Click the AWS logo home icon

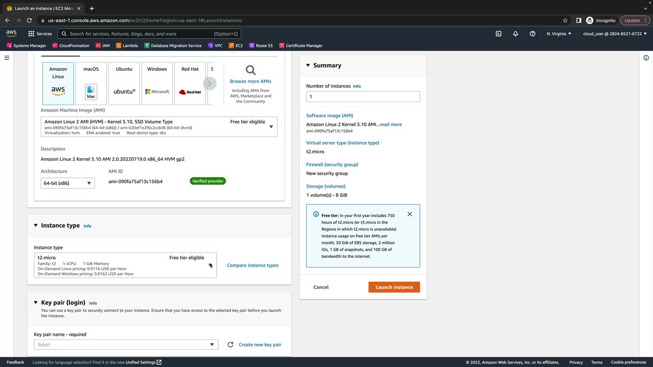pos(11,34)
